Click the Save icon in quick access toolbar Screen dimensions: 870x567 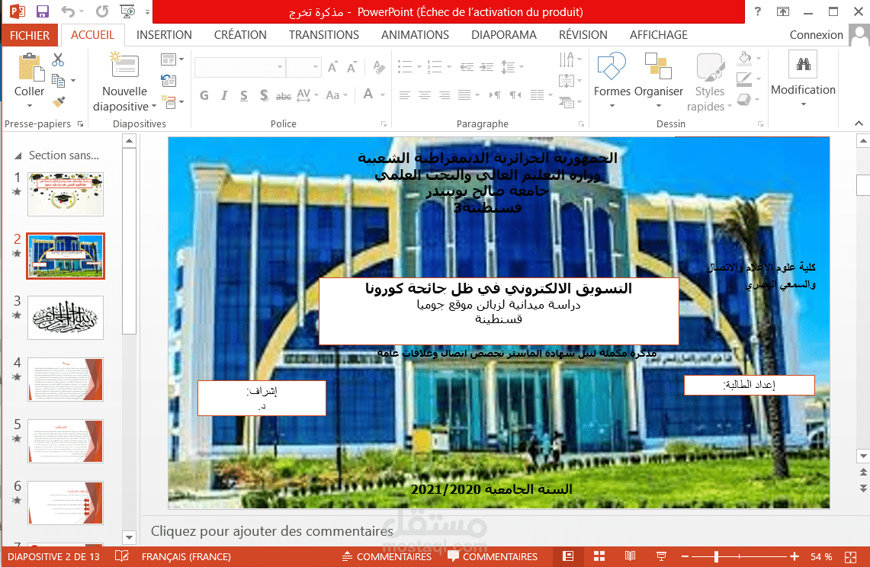click(42, 11)
